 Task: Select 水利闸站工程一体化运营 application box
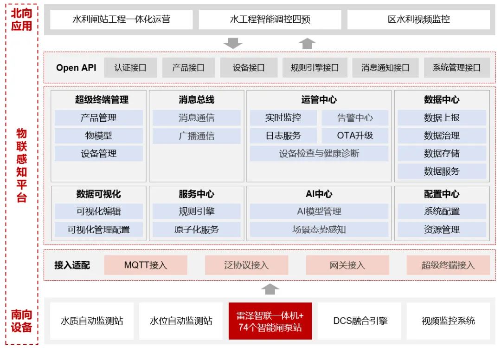point(121,20)
